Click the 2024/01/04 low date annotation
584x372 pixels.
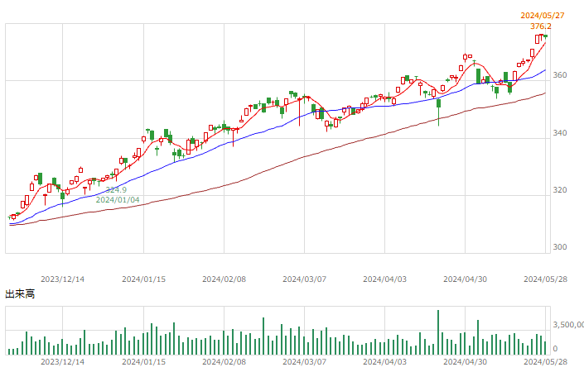(118, 200)
